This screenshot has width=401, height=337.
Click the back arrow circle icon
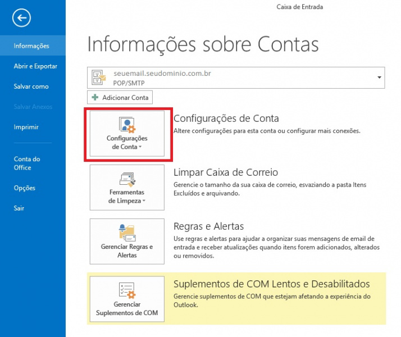[x=21, y=18]
